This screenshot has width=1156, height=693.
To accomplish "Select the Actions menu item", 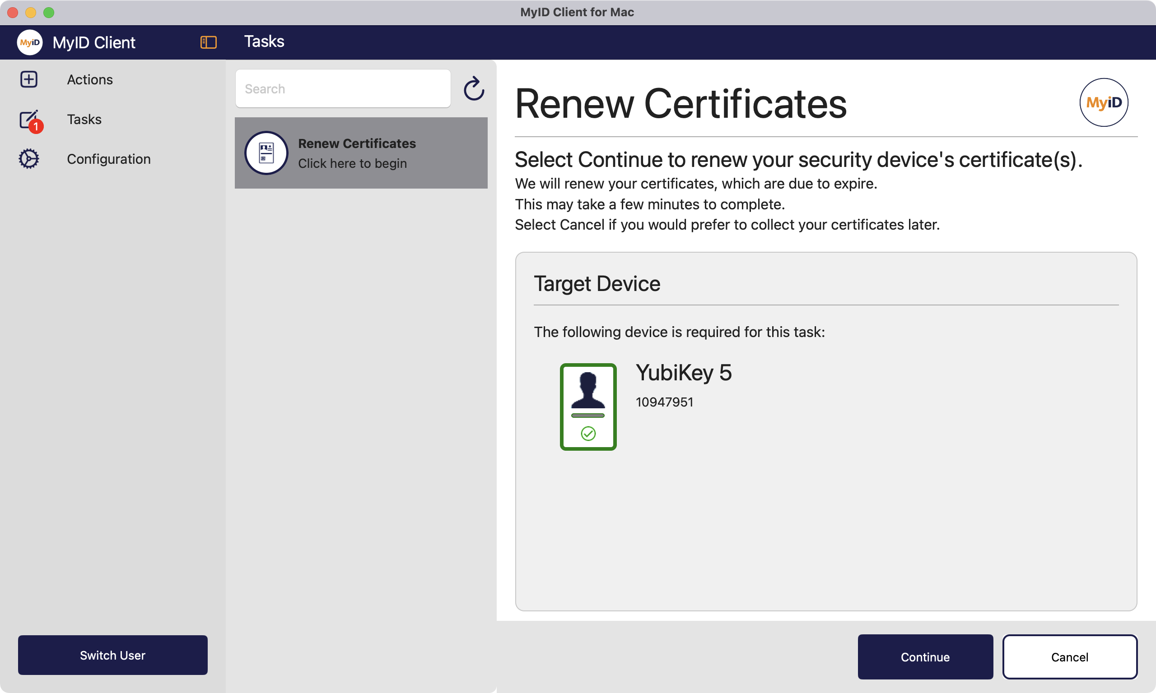I will tap(90, 80).
